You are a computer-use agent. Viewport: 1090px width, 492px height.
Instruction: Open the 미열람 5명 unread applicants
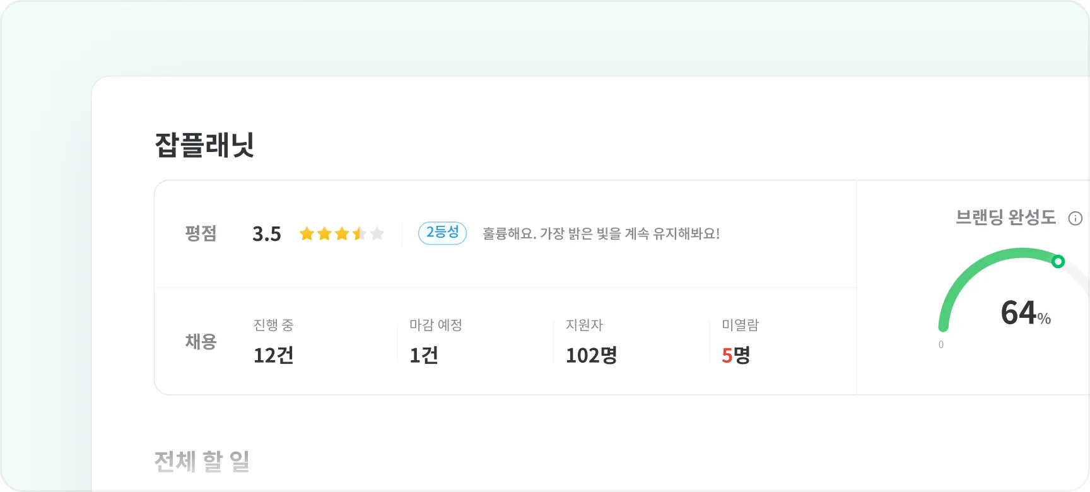735,355
